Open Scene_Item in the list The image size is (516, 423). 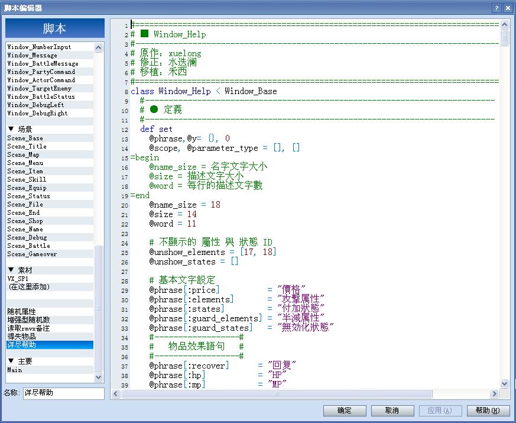click(50, 172)
